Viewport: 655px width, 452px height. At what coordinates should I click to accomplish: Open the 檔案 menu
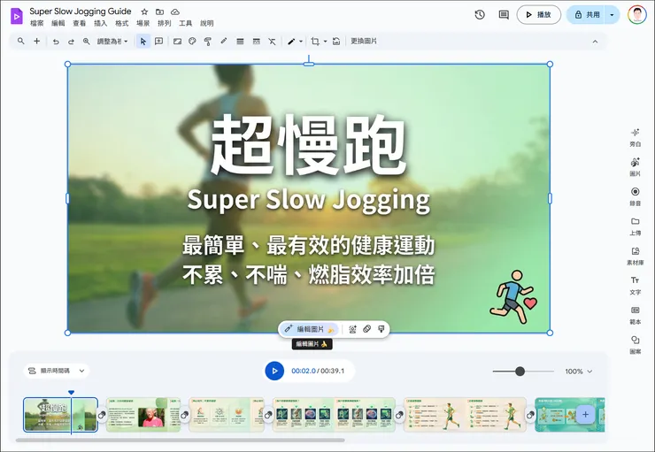pyautogui.click(x=37, y=23)
